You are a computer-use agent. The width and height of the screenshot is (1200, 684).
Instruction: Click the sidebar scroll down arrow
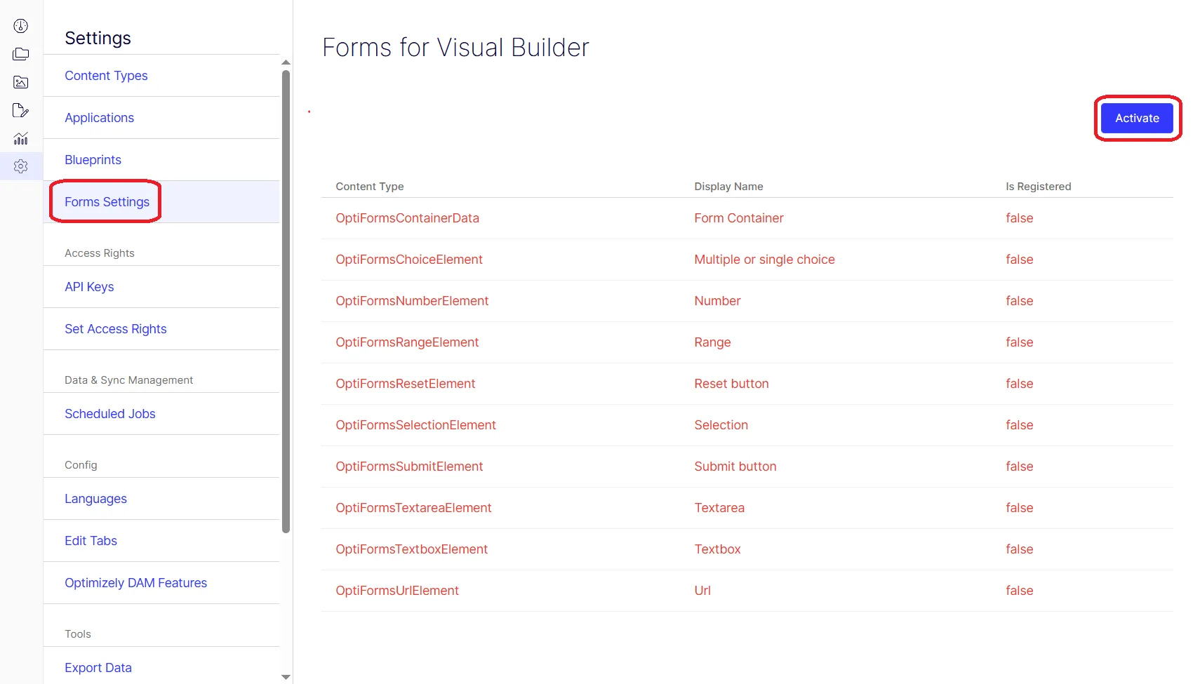286,677
